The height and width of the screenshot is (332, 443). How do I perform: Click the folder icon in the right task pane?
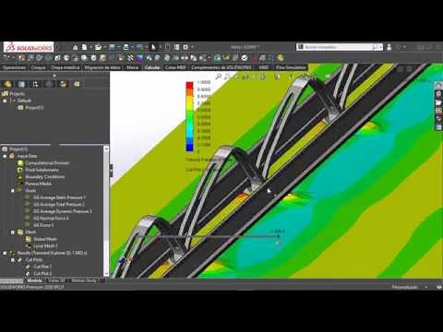click(x=438, y=102)
